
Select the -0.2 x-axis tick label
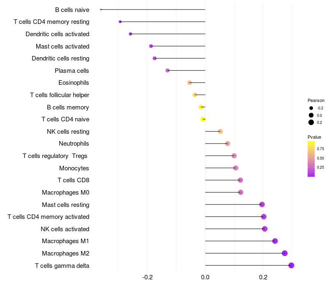point(148,278)
